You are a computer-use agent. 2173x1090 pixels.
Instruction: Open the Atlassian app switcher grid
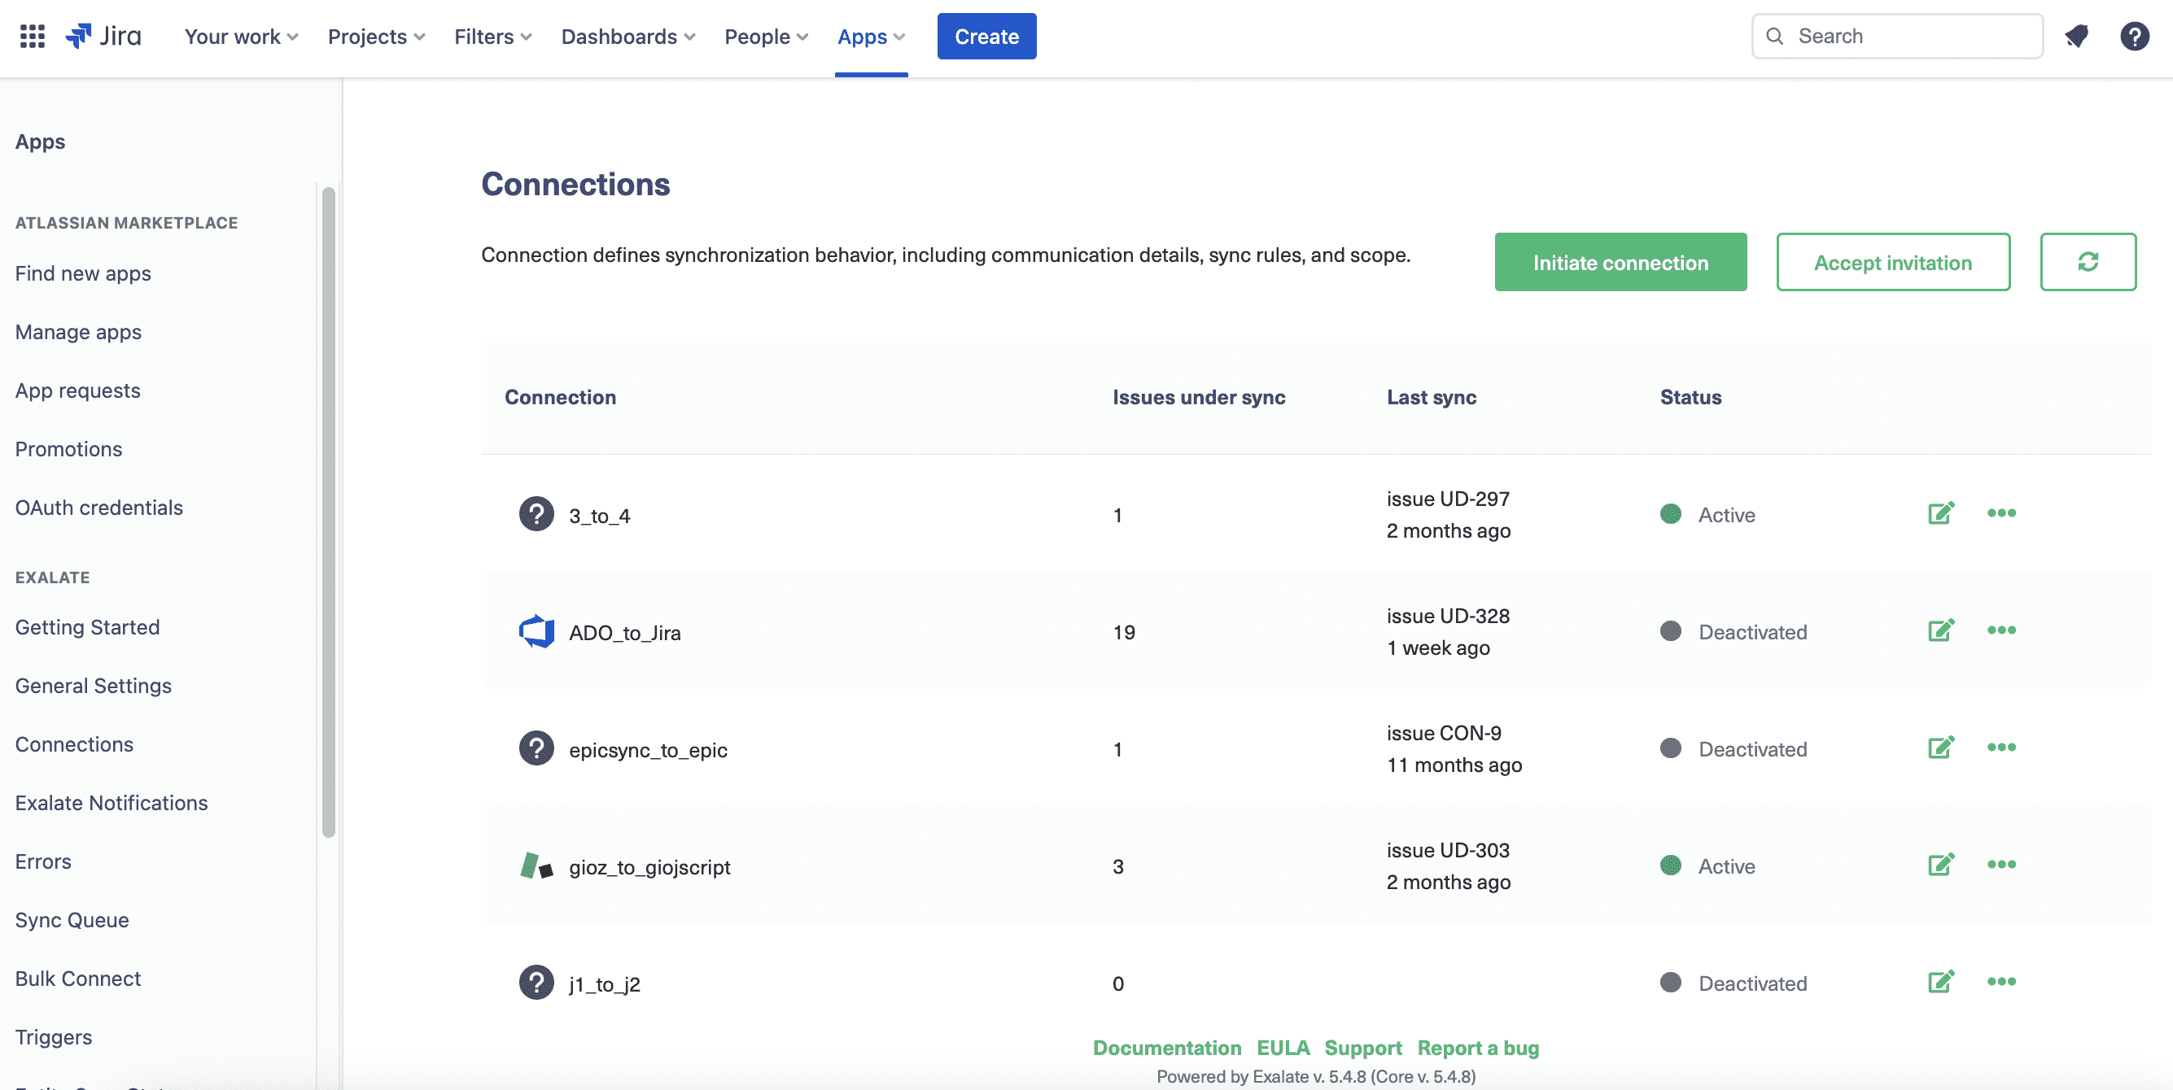(31, 36)
